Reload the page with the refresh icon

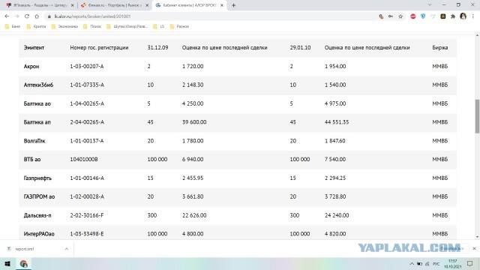point(27,16)
